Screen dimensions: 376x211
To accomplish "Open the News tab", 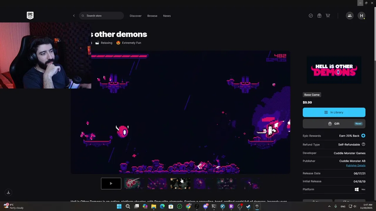I will (x=167, y=16).
